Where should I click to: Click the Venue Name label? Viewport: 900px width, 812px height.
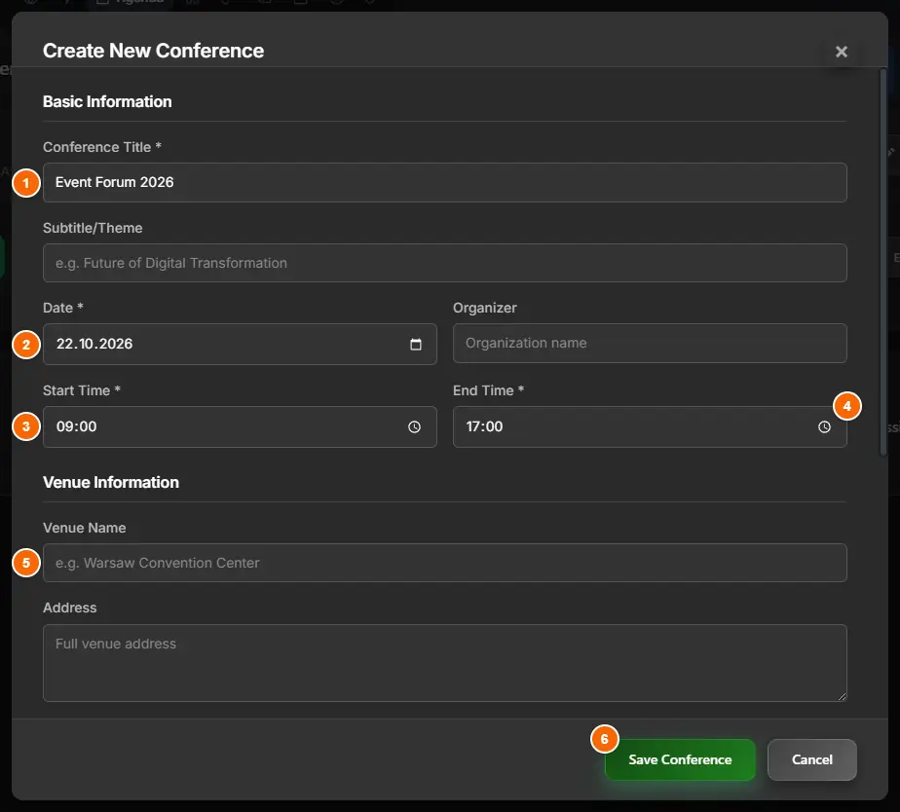pyautogui.click(x=85, y=528)
